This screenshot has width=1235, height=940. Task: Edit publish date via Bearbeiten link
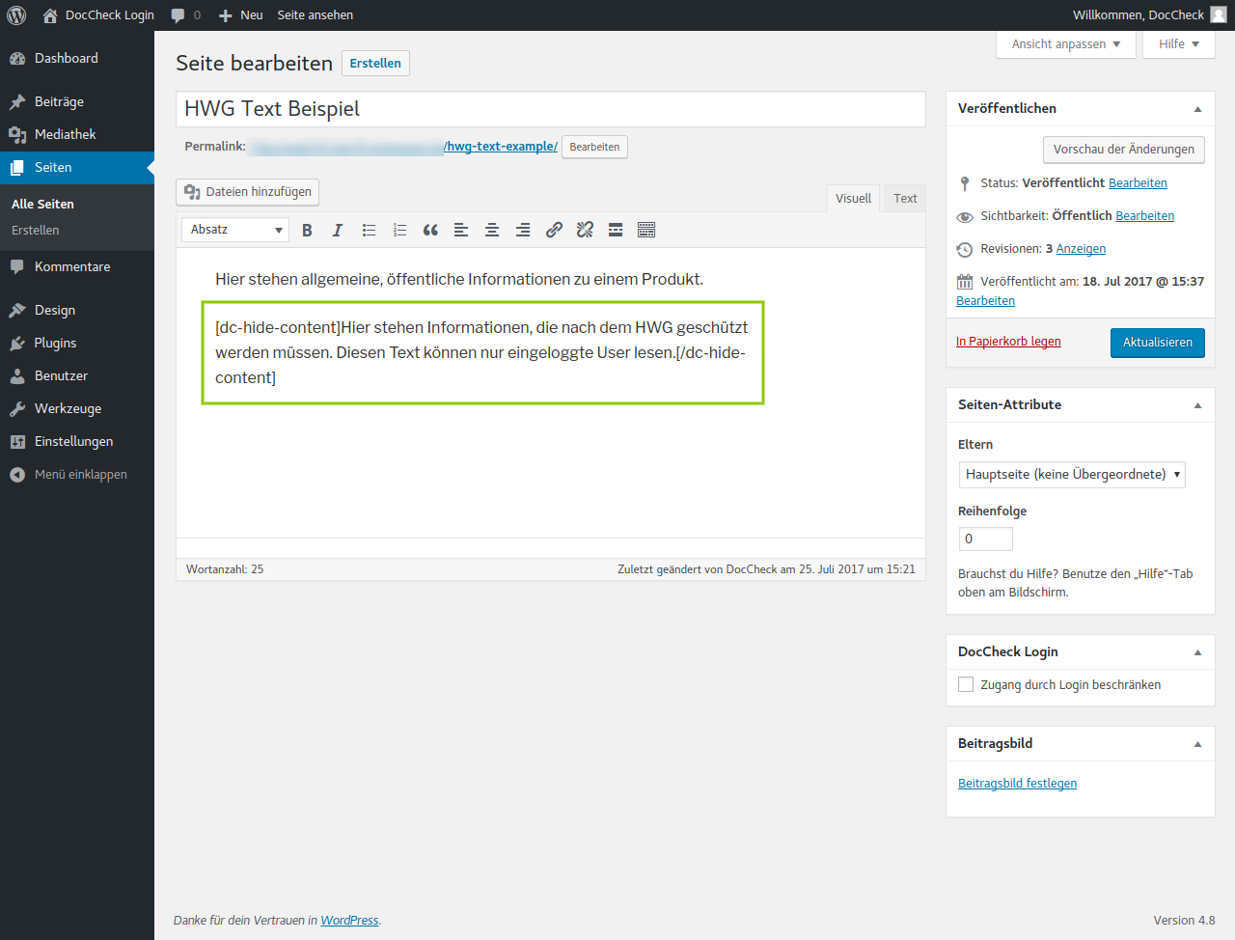985,301
